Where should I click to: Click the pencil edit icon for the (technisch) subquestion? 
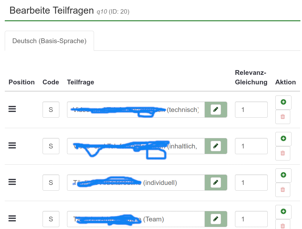pos(216,109)
